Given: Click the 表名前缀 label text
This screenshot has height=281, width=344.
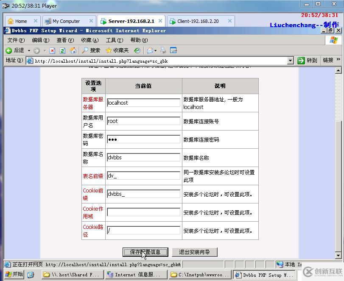Looking at the screenshot, I should [93, 176].
